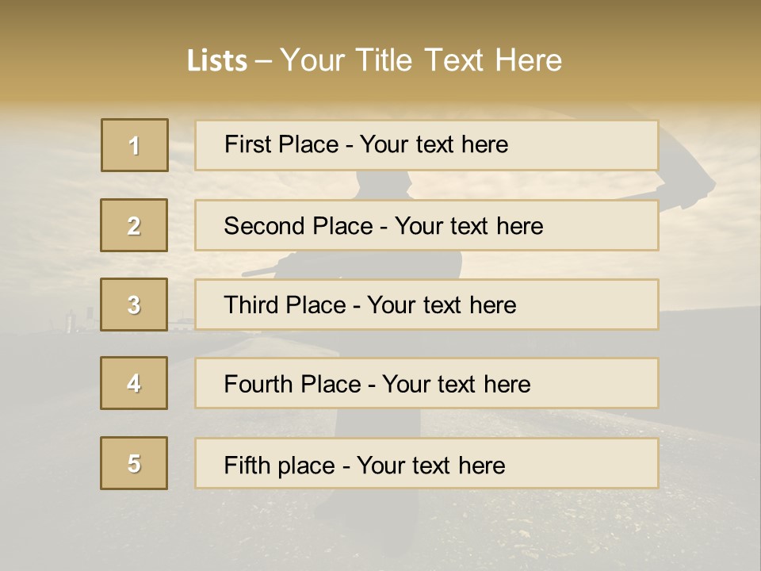
Task: Click the number 1 box
Action: (x=135, y=145)
